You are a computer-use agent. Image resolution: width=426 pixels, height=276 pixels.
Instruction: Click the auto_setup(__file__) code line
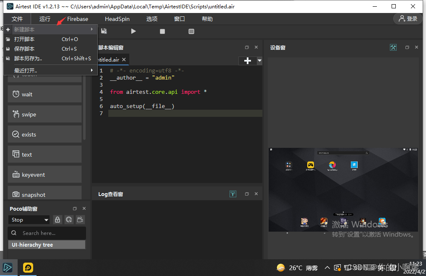[142, 106]
